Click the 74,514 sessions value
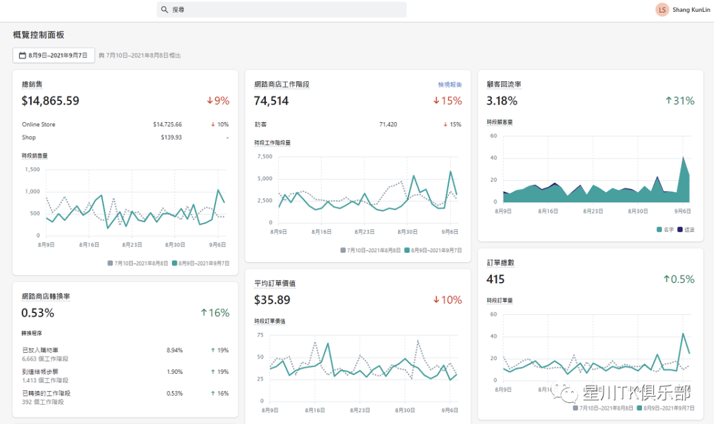The image size is (714, 424). [x=272, y=100]
